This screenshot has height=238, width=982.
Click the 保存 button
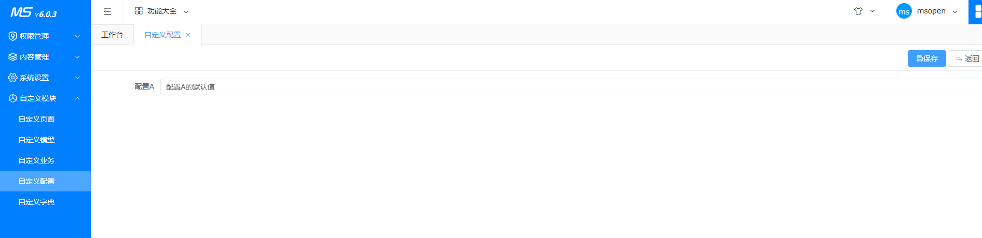click(x=926, y=58)
